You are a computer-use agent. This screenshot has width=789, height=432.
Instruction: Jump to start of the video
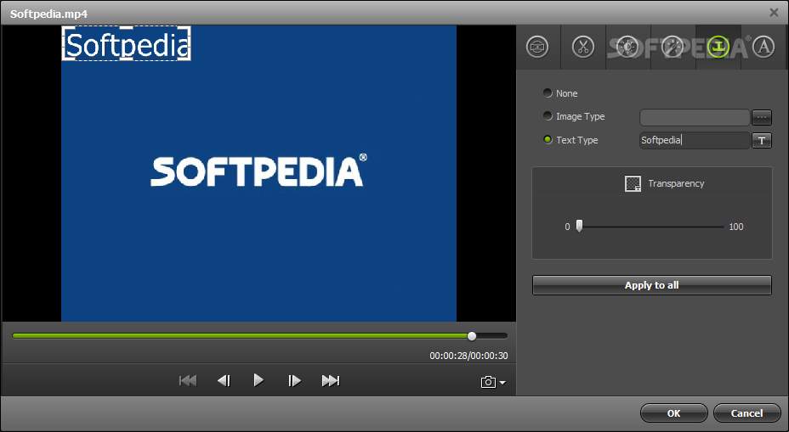pos(188,381)
